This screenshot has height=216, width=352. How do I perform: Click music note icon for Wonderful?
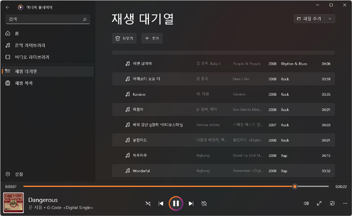(128, 171)
